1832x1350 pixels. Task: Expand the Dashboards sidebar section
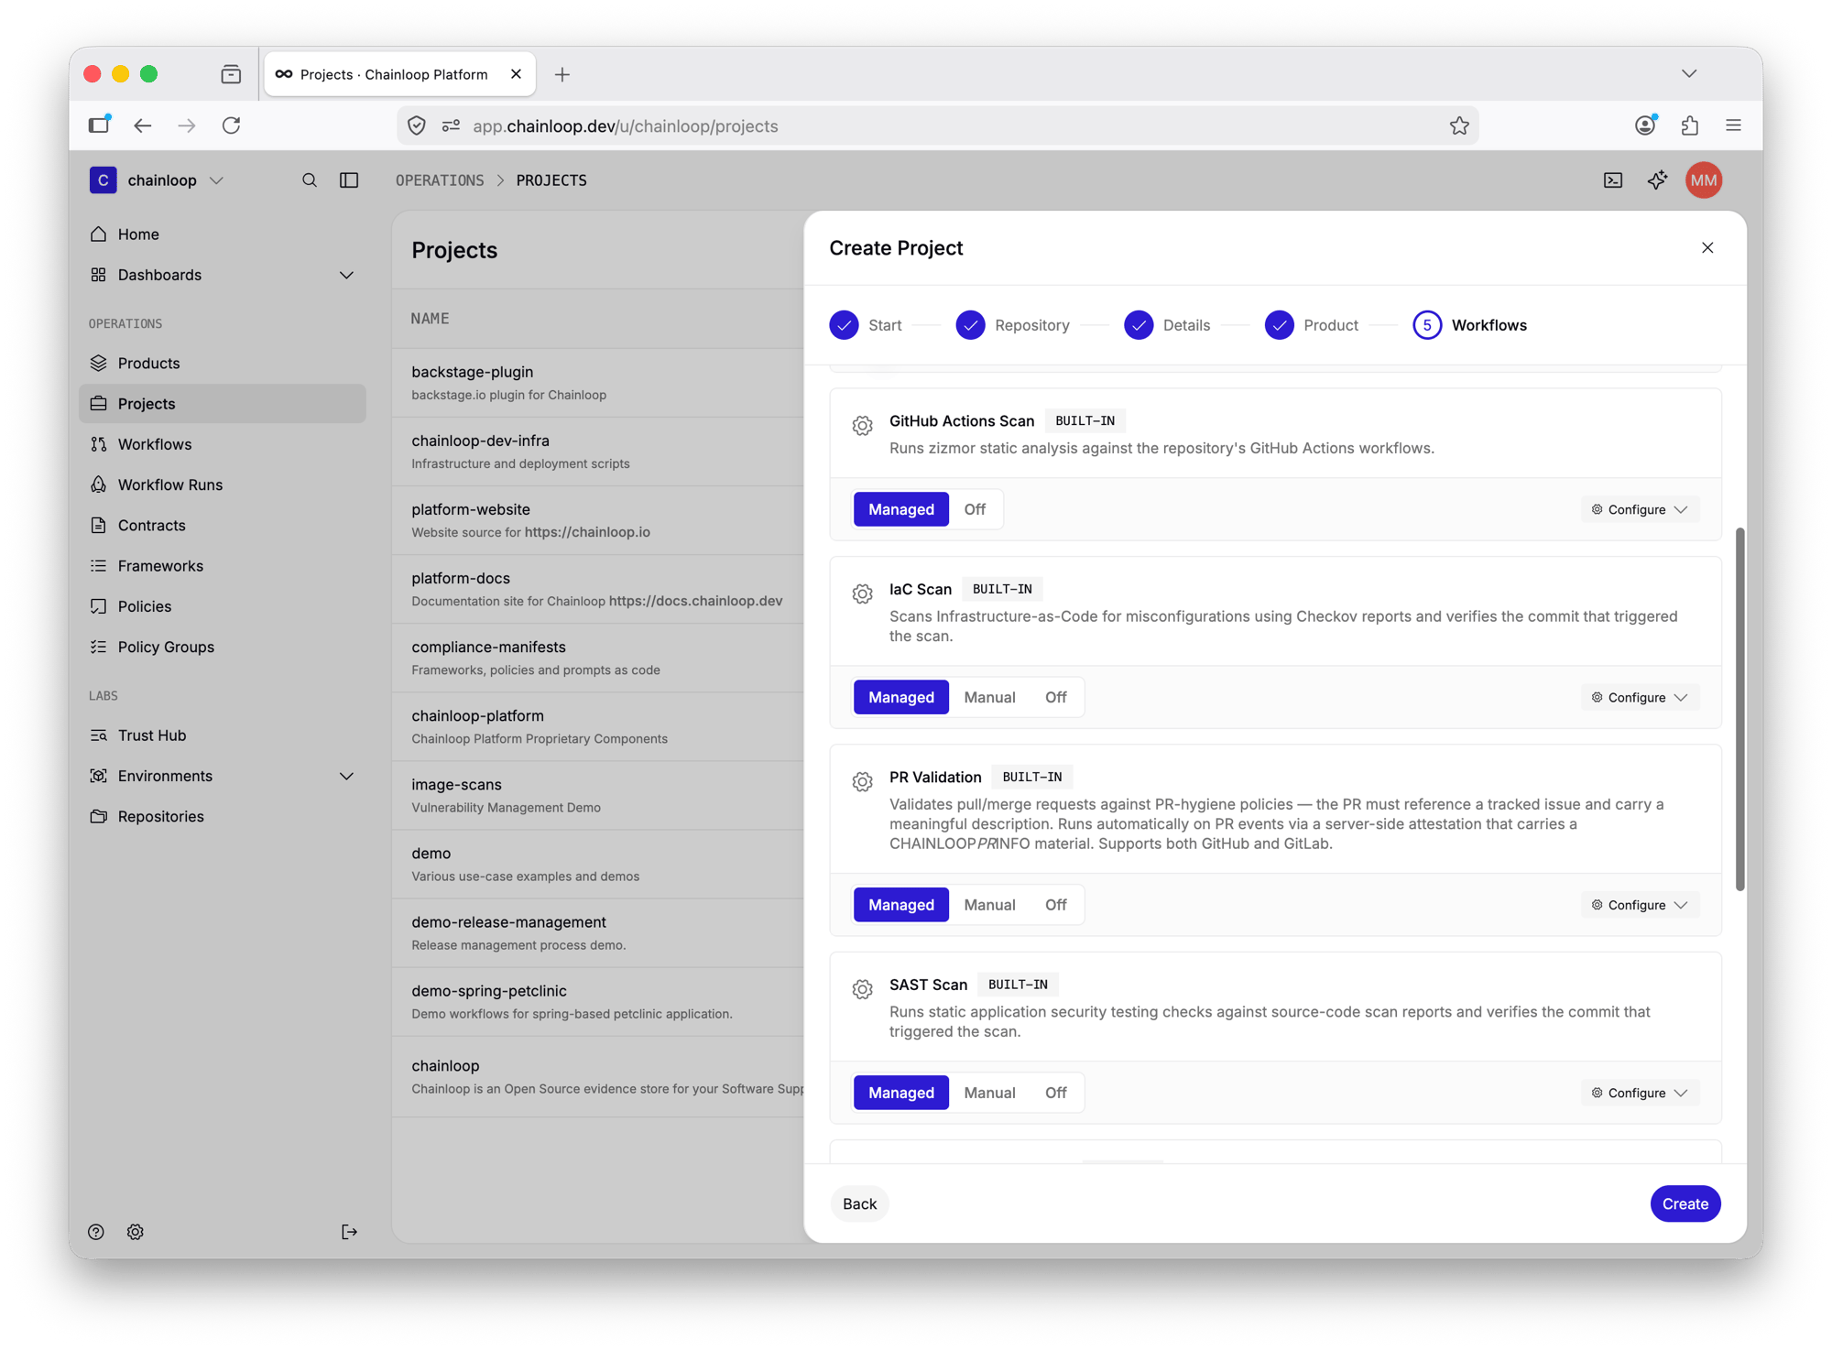[346, 275]
